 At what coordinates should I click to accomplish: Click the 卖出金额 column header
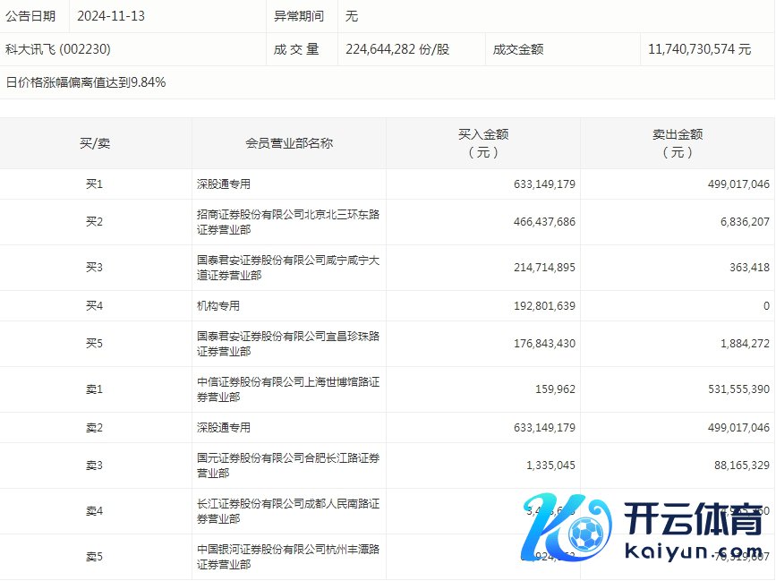tap(678, 143)
